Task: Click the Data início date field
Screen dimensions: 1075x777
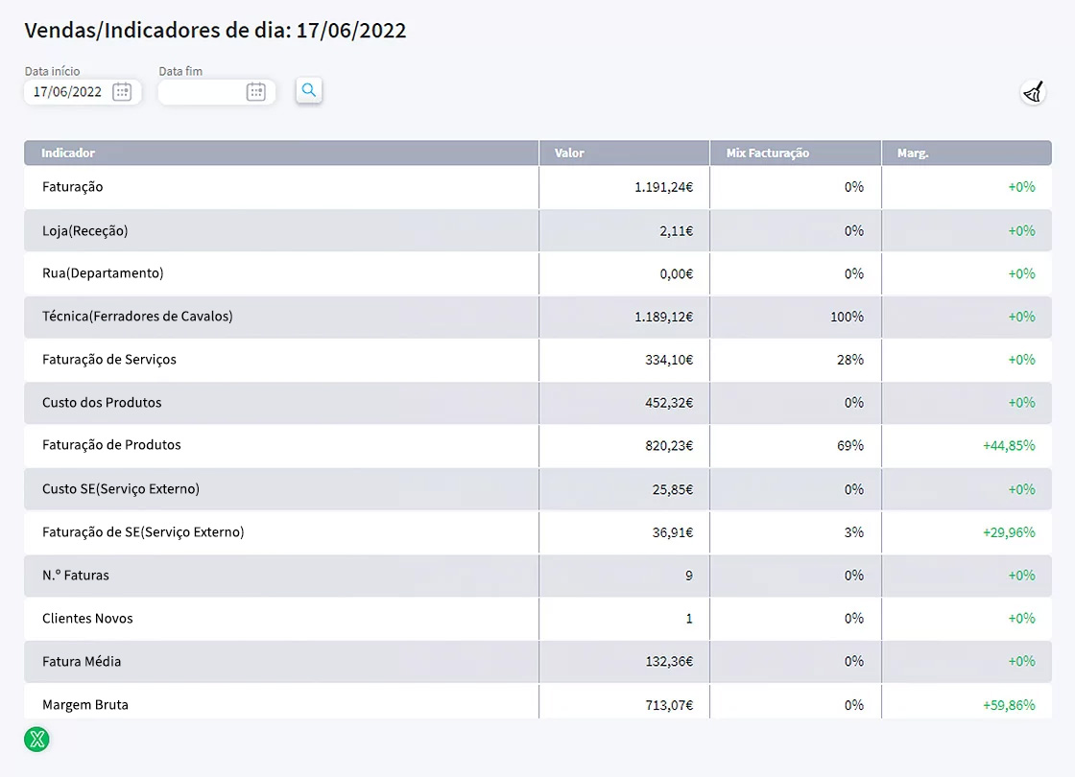Action: click(68, 92)
